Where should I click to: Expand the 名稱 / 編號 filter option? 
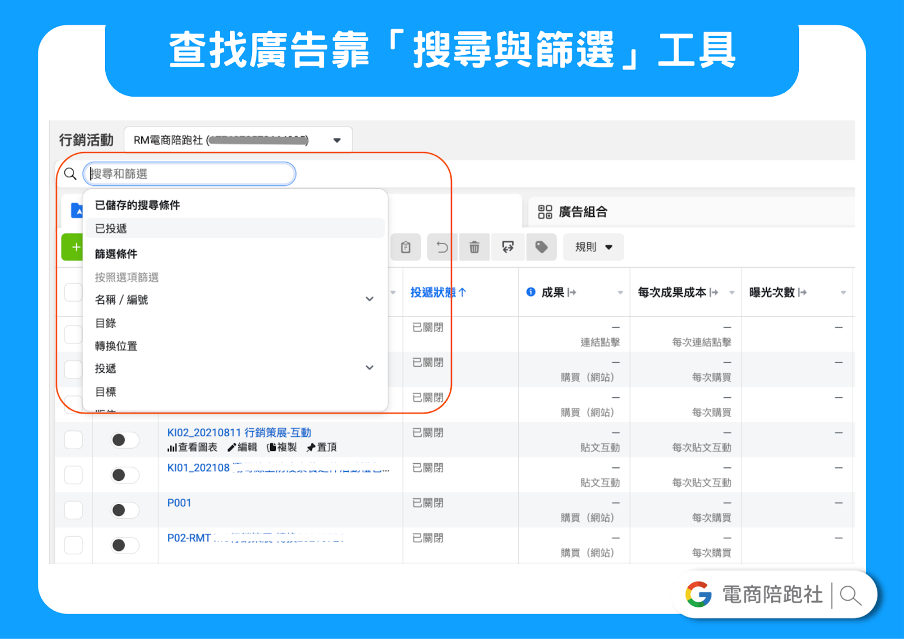[x=236, y=299]
